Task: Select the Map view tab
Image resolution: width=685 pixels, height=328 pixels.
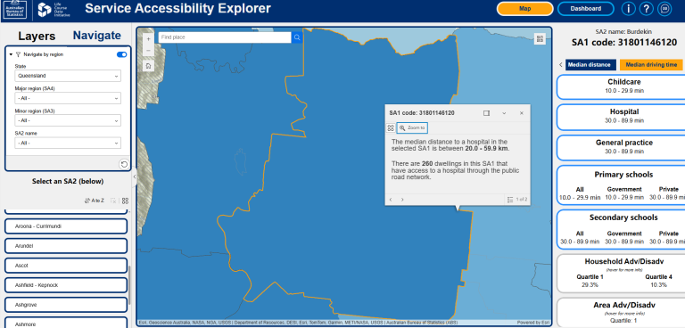Action: click(524, 9)
